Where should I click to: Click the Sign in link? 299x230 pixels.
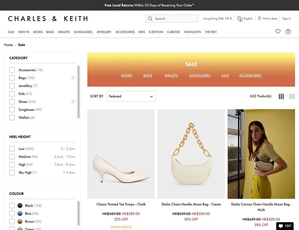click(286, 19)
